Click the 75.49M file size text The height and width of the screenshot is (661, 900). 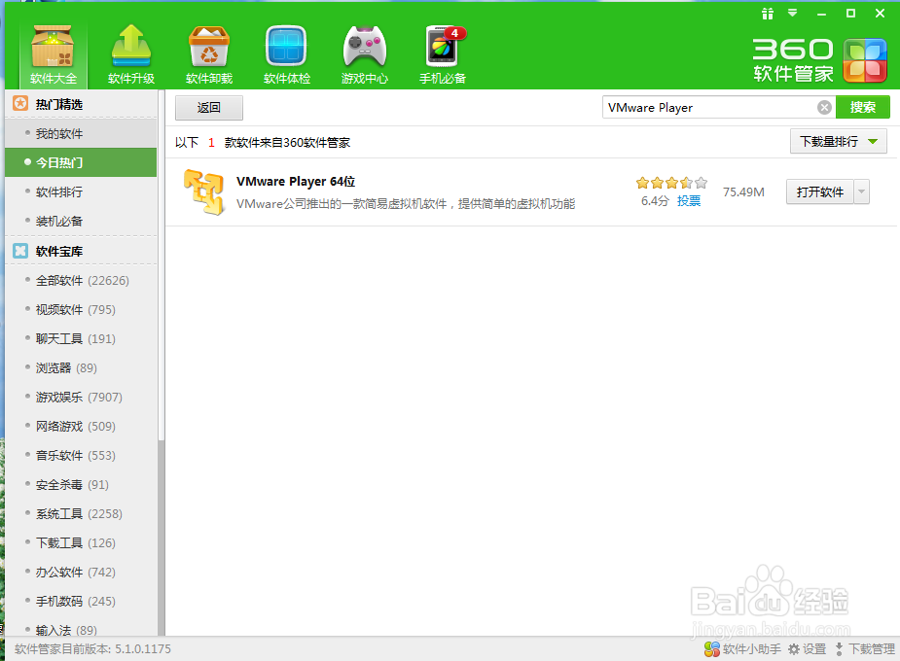[743, 192]
